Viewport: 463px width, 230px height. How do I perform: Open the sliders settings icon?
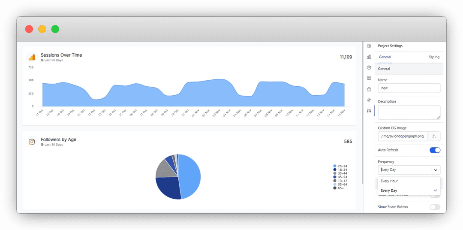click(x=369, y=111)
